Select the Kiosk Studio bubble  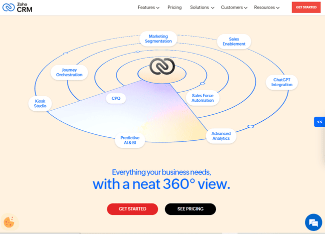[x=40, y=103]
